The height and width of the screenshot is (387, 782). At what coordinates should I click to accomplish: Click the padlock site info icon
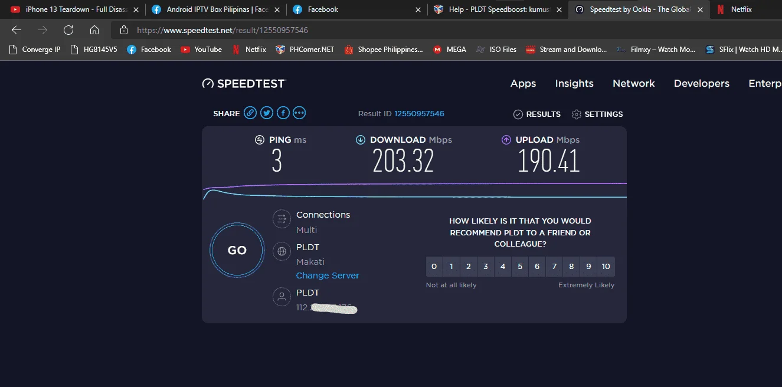click(123, 30)
